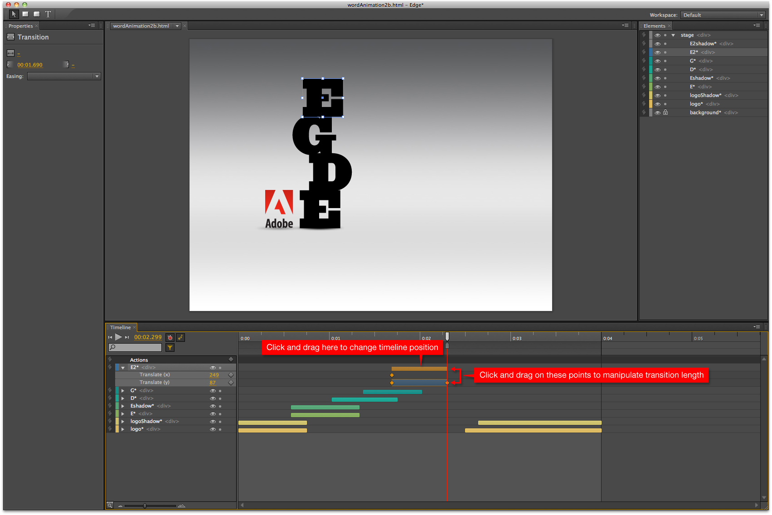Open the Timeline panel options menu
The width and height of the screenshot is (772, 515).
coord(757,327)
